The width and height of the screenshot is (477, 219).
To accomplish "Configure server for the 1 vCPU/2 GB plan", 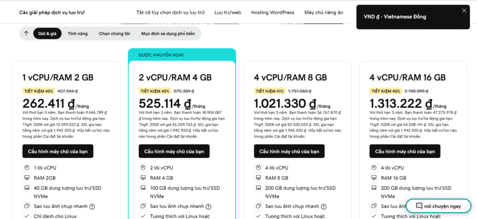I will click(x=58, y=151).
